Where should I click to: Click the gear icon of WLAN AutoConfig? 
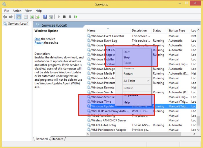pos(89,125)
